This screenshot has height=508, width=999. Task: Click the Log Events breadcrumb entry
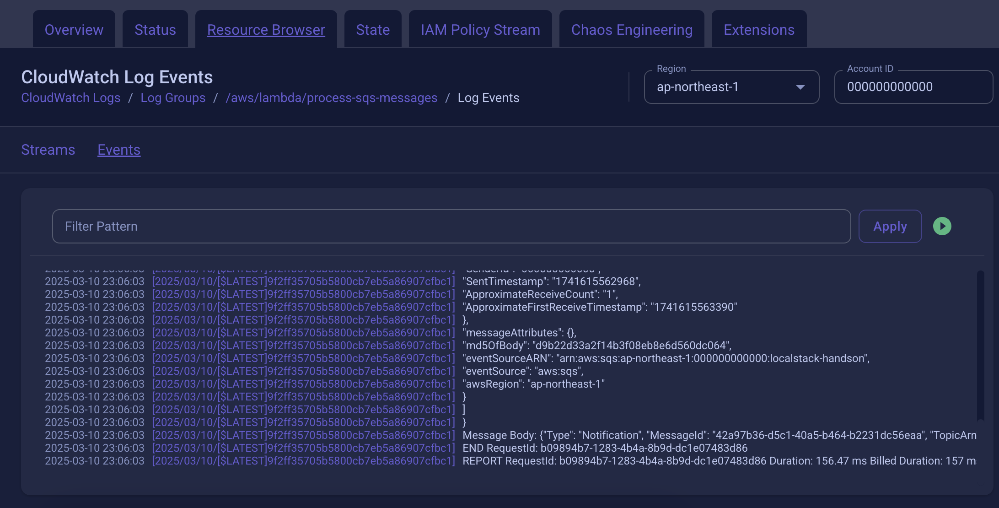(489, 97)
